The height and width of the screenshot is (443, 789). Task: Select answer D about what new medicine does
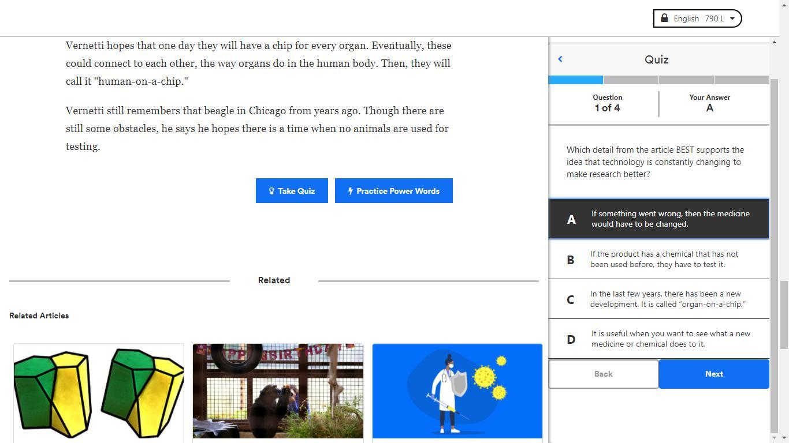point(658,339)
